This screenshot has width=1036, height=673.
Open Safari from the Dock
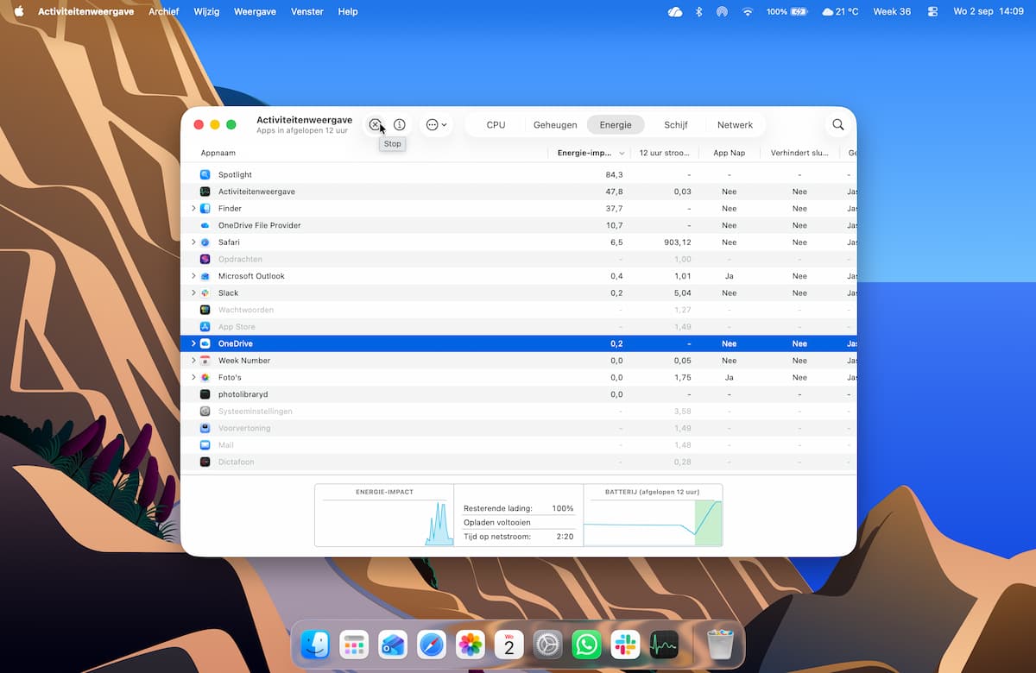point(432,645)
